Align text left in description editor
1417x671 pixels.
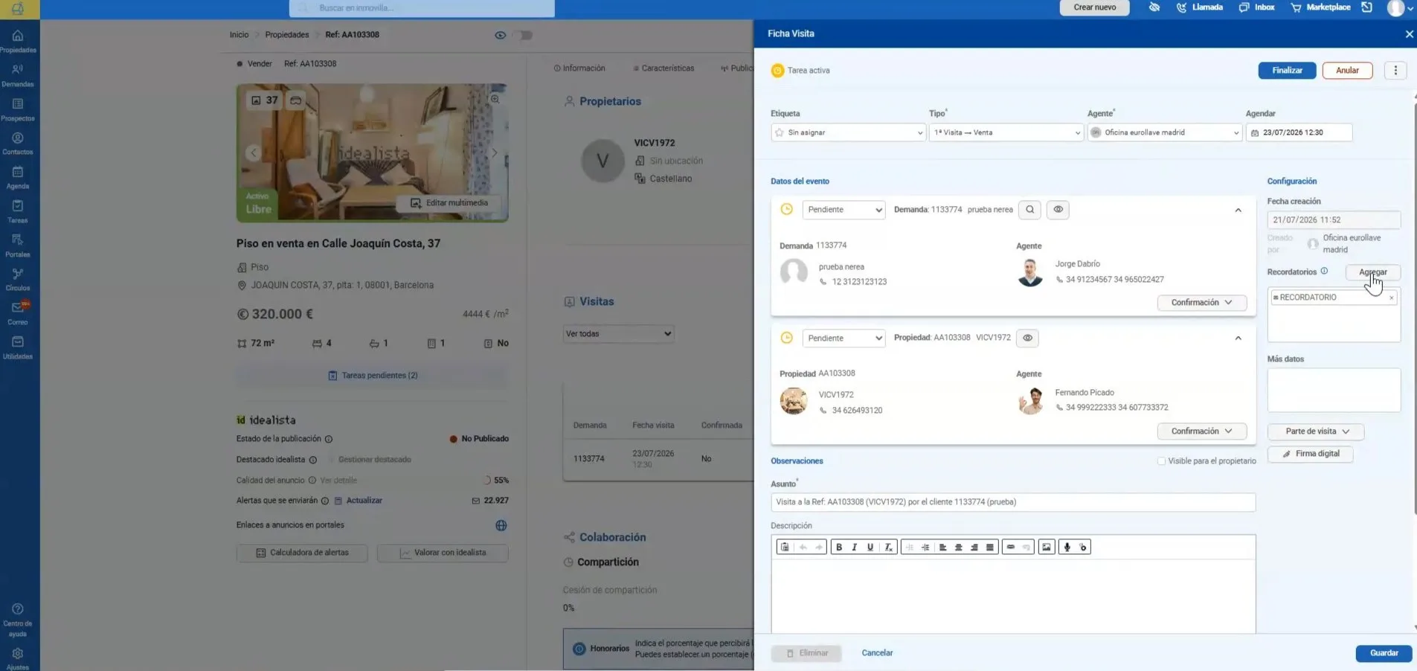[942, 548]
